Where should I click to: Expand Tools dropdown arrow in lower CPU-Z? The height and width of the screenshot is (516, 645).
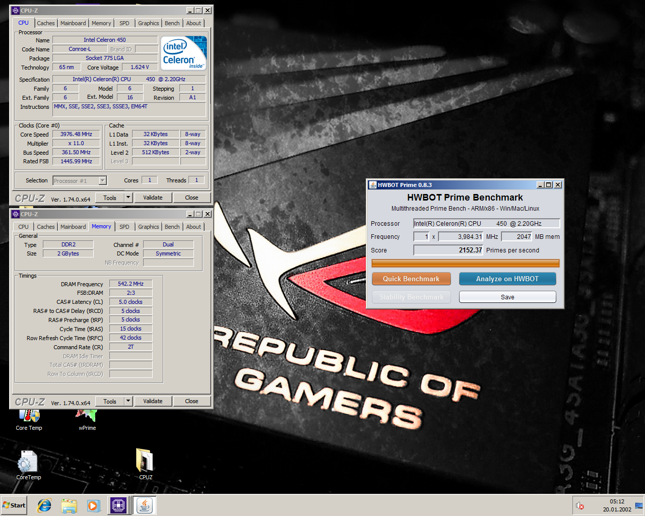point(128,401)
